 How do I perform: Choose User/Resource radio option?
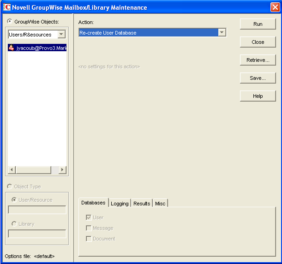tap(14, 200)
